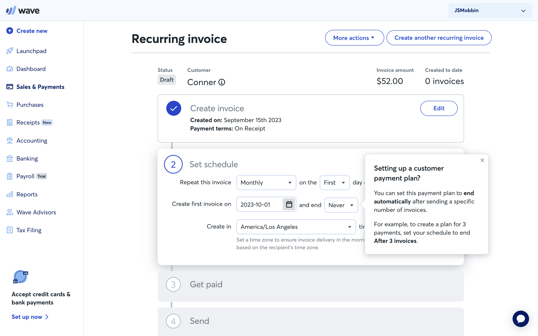Click the first invoice date field
This screenshot has height=336, width=538.
[259, 204]
